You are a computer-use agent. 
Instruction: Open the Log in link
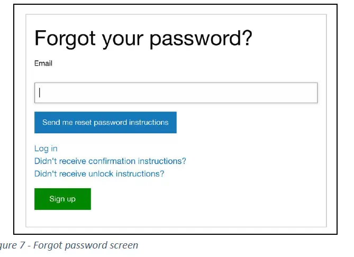(46, 149)
